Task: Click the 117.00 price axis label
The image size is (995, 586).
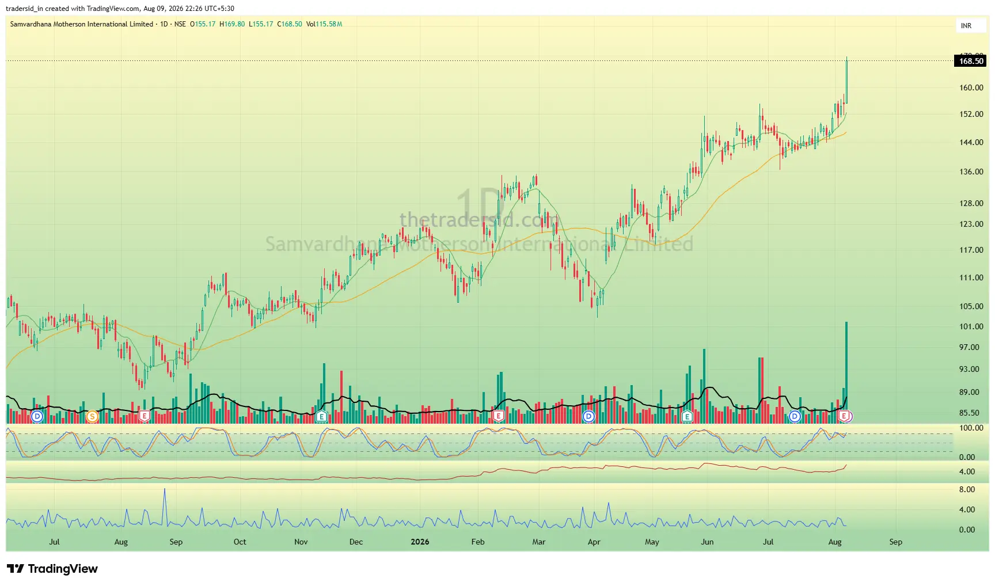Action: click(971, 250)
